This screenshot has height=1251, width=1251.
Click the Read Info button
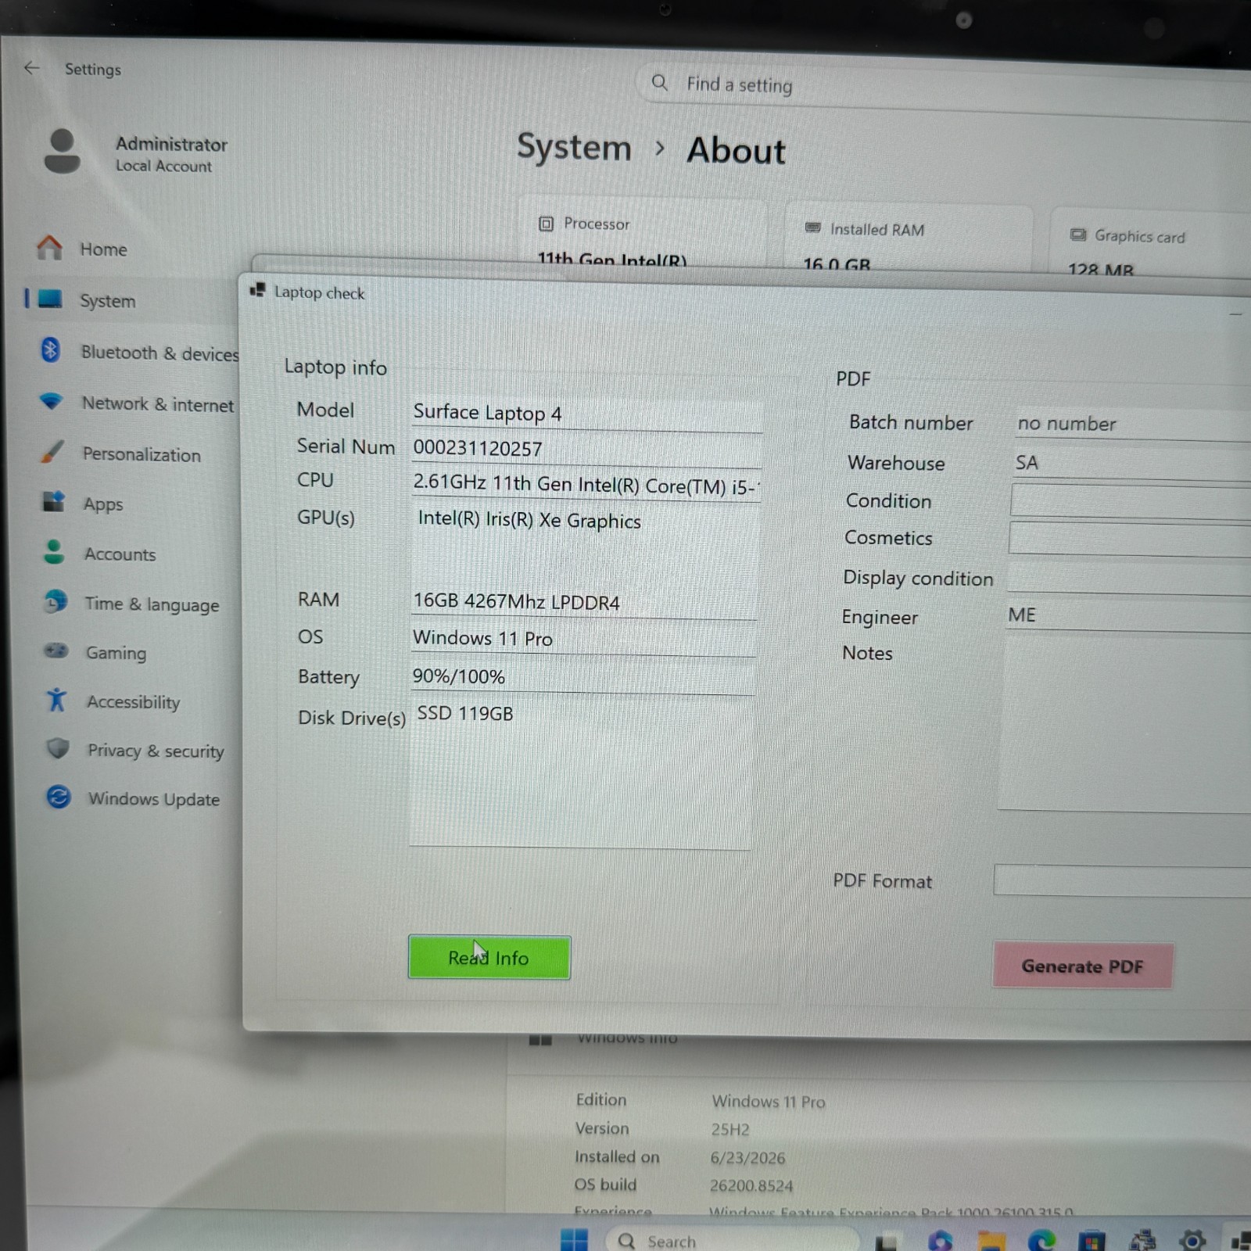click(x=489, y=957)
